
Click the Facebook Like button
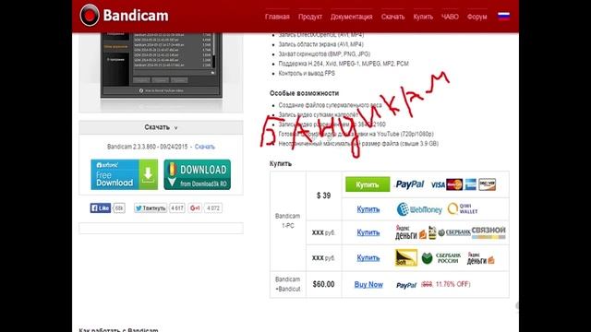[x=101, y=207]
